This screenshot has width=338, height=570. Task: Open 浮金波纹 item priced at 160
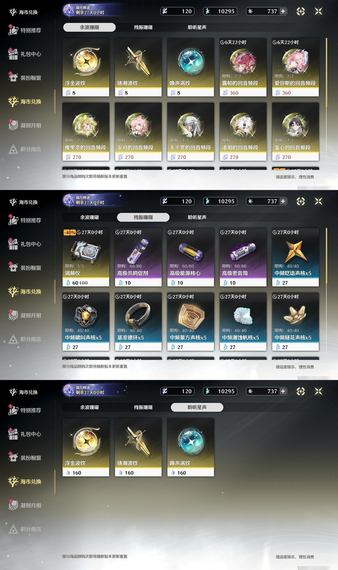tap(86, 447)
